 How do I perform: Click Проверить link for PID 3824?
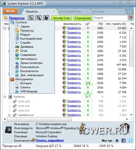point(74,92)
